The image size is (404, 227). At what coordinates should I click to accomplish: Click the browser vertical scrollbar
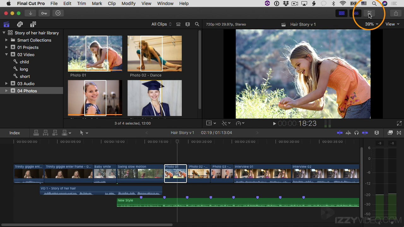pos(199,69)
